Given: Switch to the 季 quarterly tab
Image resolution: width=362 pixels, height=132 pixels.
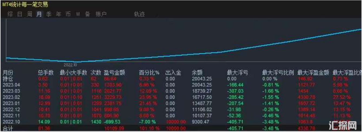Looking at the screenshot, I should point(49,14).
